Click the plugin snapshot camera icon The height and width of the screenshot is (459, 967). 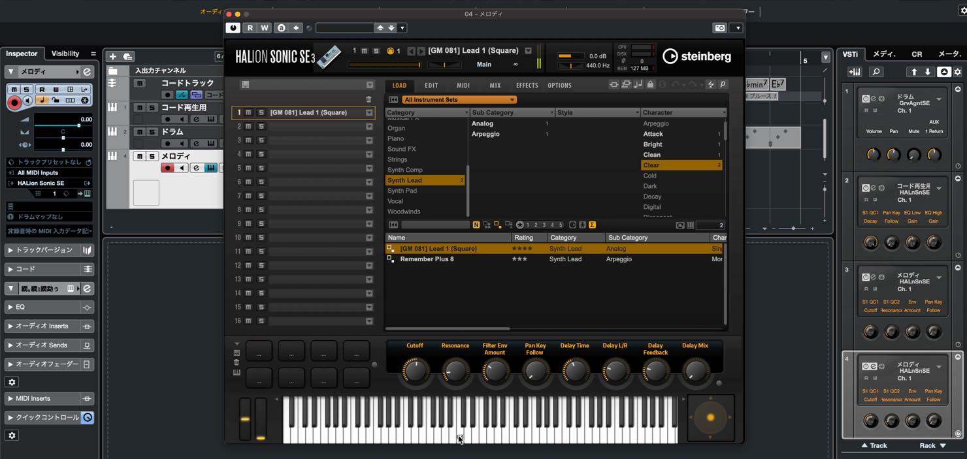click(719, 27)
